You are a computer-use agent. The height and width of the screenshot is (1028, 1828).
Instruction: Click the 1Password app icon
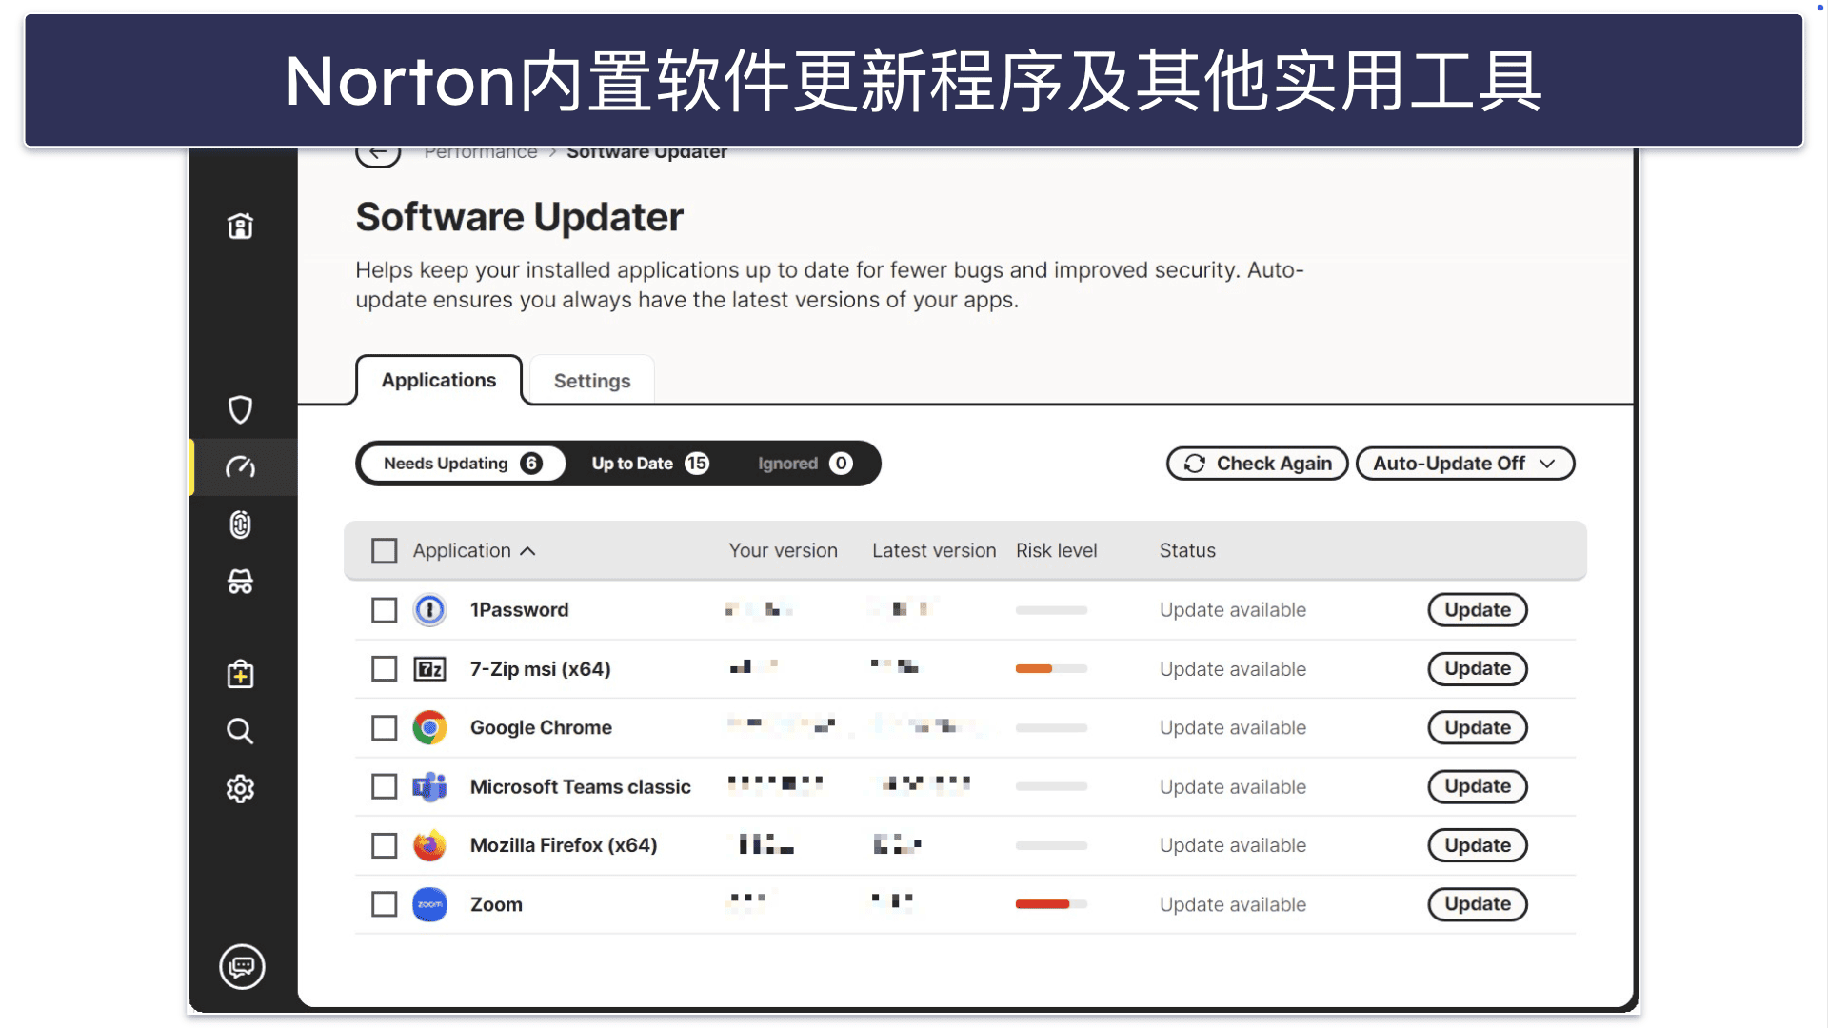coord(429,610)
